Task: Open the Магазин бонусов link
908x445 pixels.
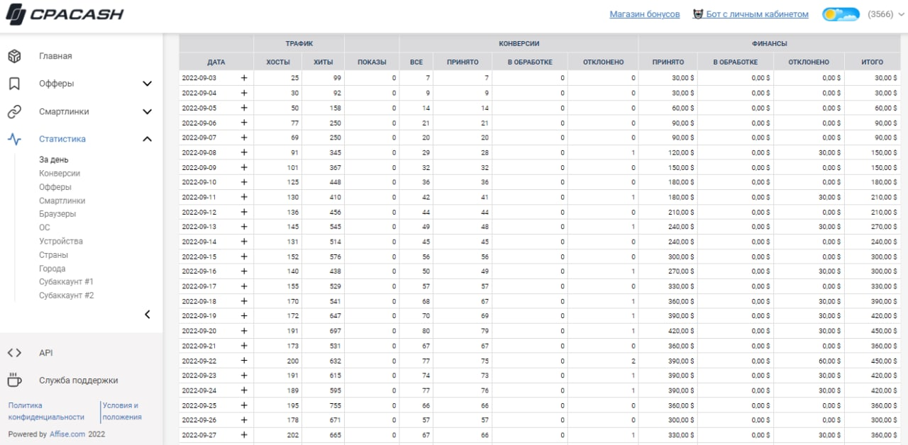Action: tap(644, 14)
